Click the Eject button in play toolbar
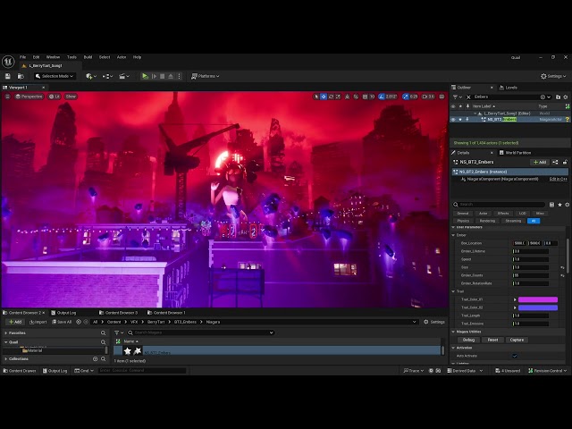572x429 pixels. click(171, 76)
